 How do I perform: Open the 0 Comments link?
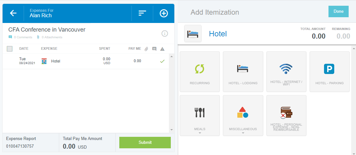pos(20,37)
